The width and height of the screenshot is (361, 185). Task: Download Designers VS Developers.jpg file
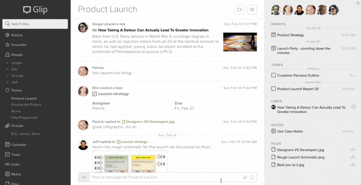click(x=353, y=149)
